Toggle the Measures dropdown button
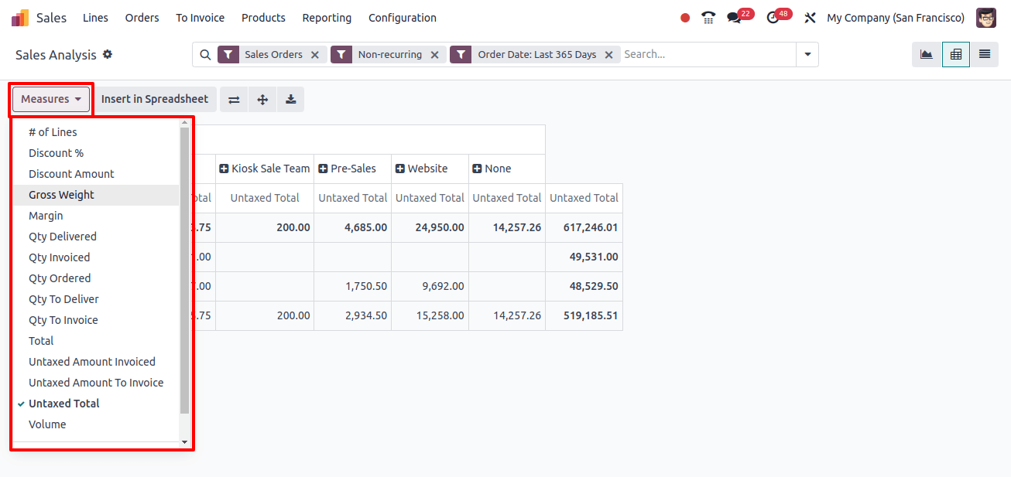 click(x=51, y=99)
